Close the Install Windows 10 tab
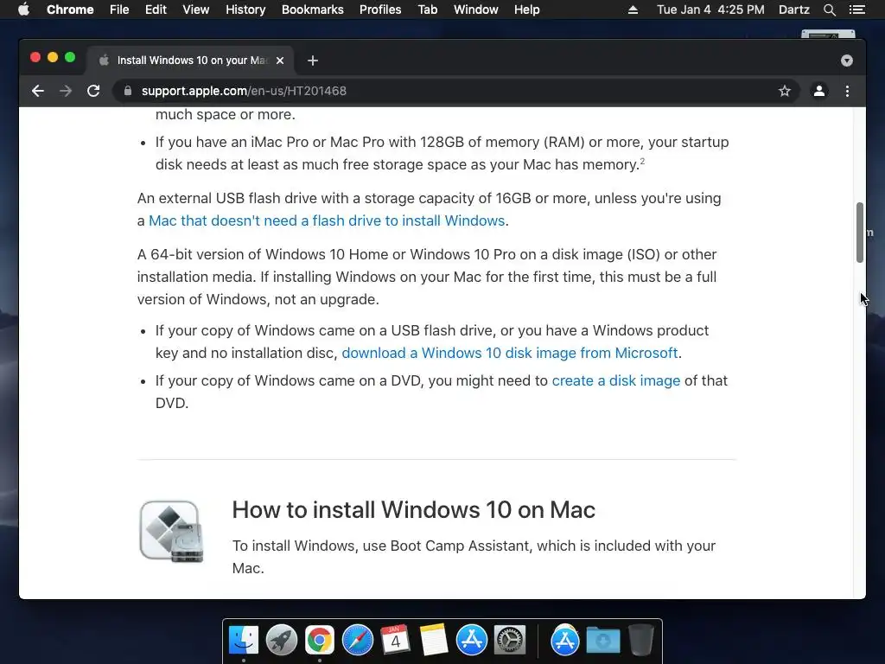The image size is (885, 664). pos(280,61)
